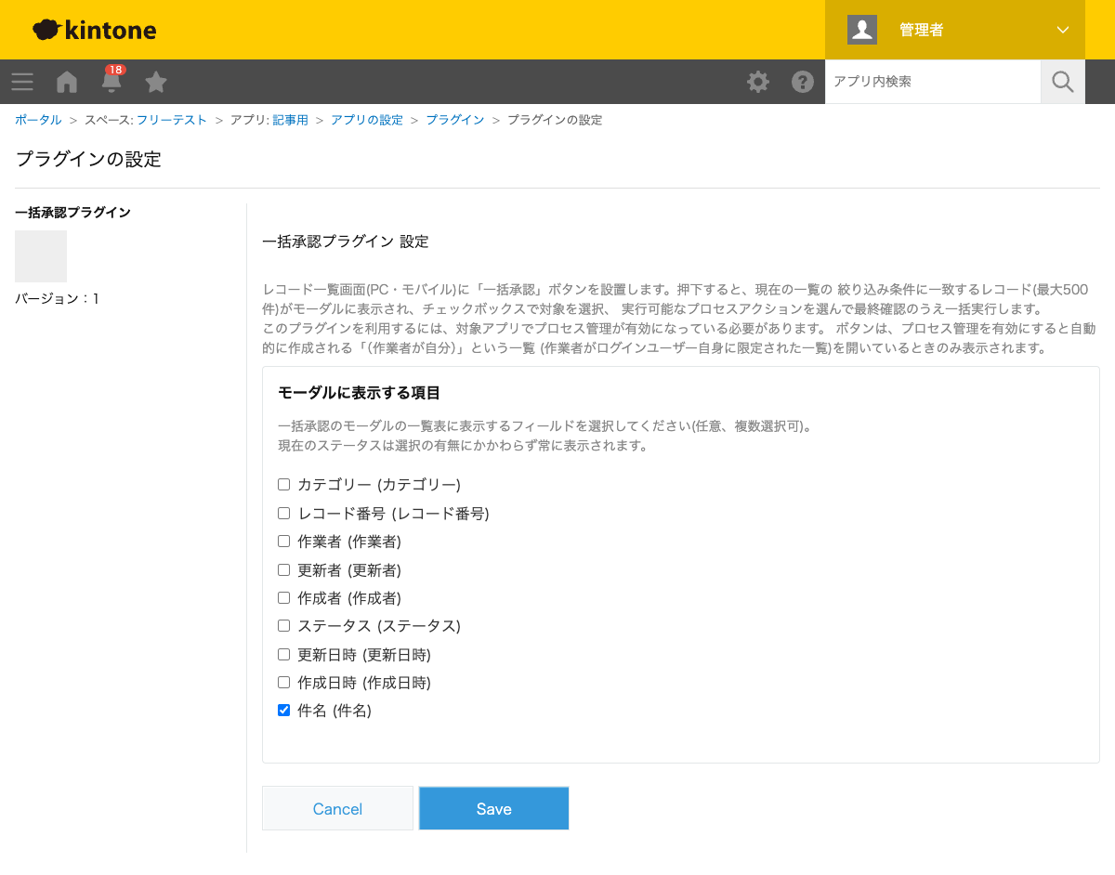Check the 更新日時 (更新日時) checkbox
Image resolution: width=1115 pixels, height=875 pixels.
click(x=284, y=654)
